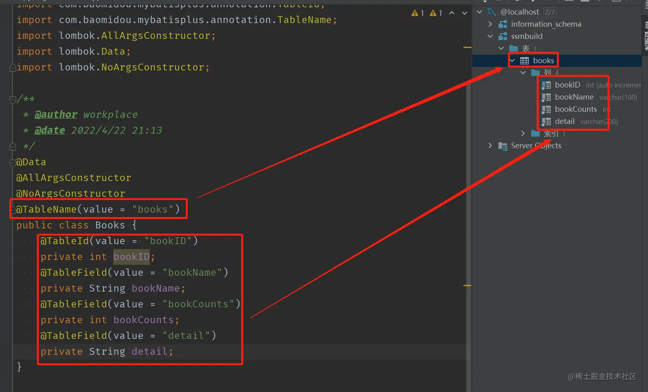Screen dimensions: 648x392
Task: Click the MySQL dolphin icon beside @localhost
Action: click(x=492, y=12)
